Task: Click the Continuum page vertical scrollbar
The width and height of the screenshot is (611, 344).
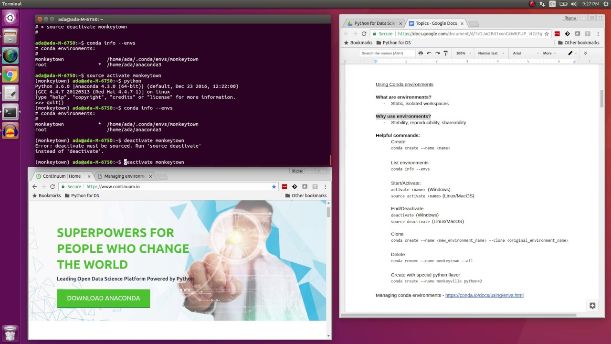Action: click(328, 212)
